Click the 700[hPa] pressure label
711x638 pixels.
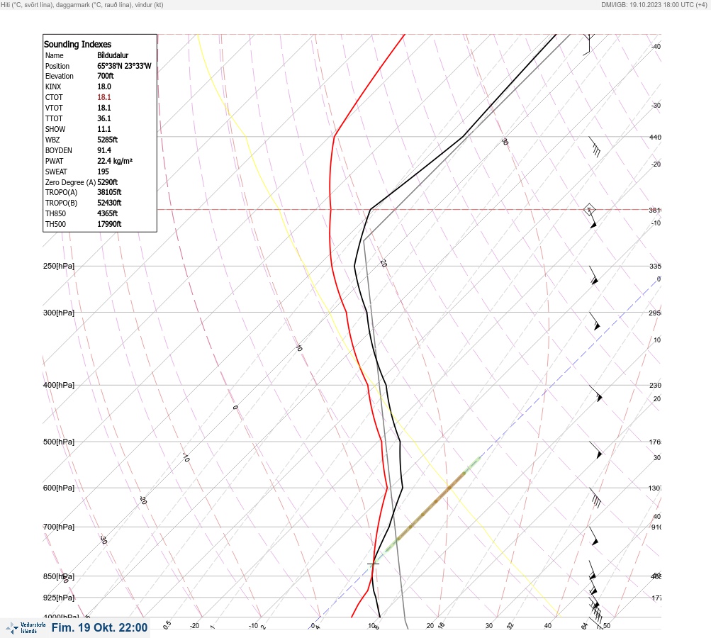click(59, 527)
